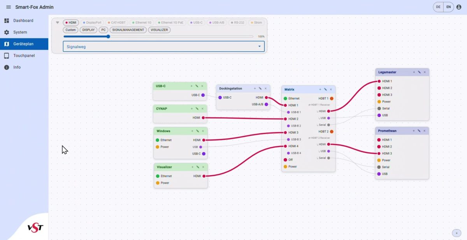The image size is (467, 240).
Task: Toggle the CAT-HDBT filter chip
Action: coord(117,23)
